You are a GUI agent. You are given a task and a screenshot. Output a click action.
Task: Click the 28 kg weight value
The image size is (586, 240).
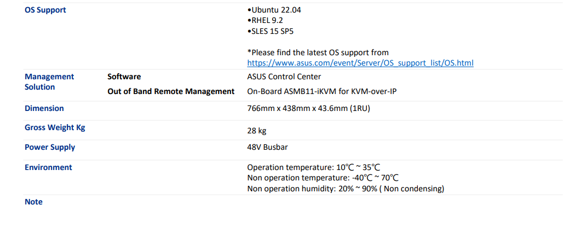pos(257,131)
